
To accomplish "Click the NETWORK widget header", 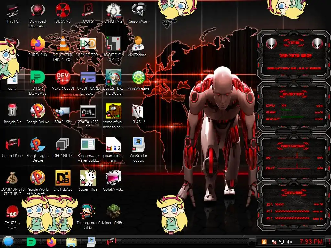I will point(294,146).
